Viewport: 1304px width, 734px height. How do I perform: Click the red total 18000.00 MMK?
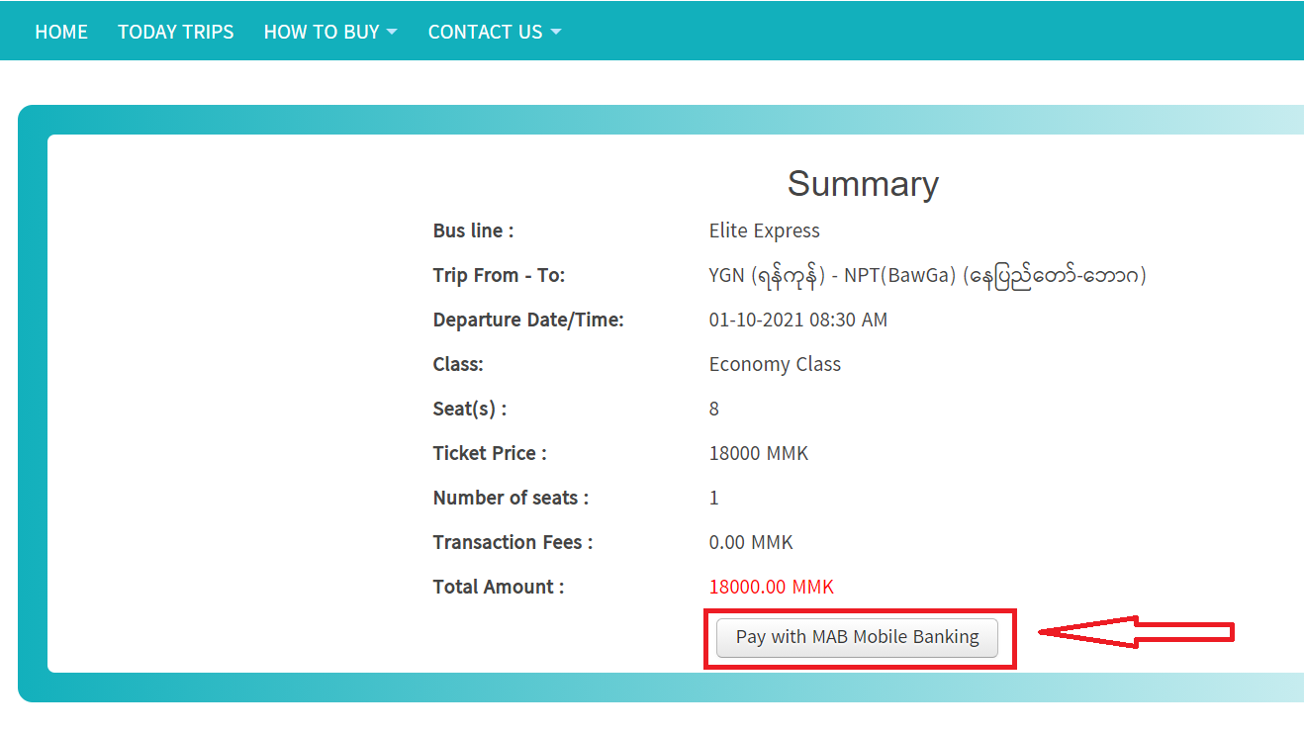coord(771,587)
